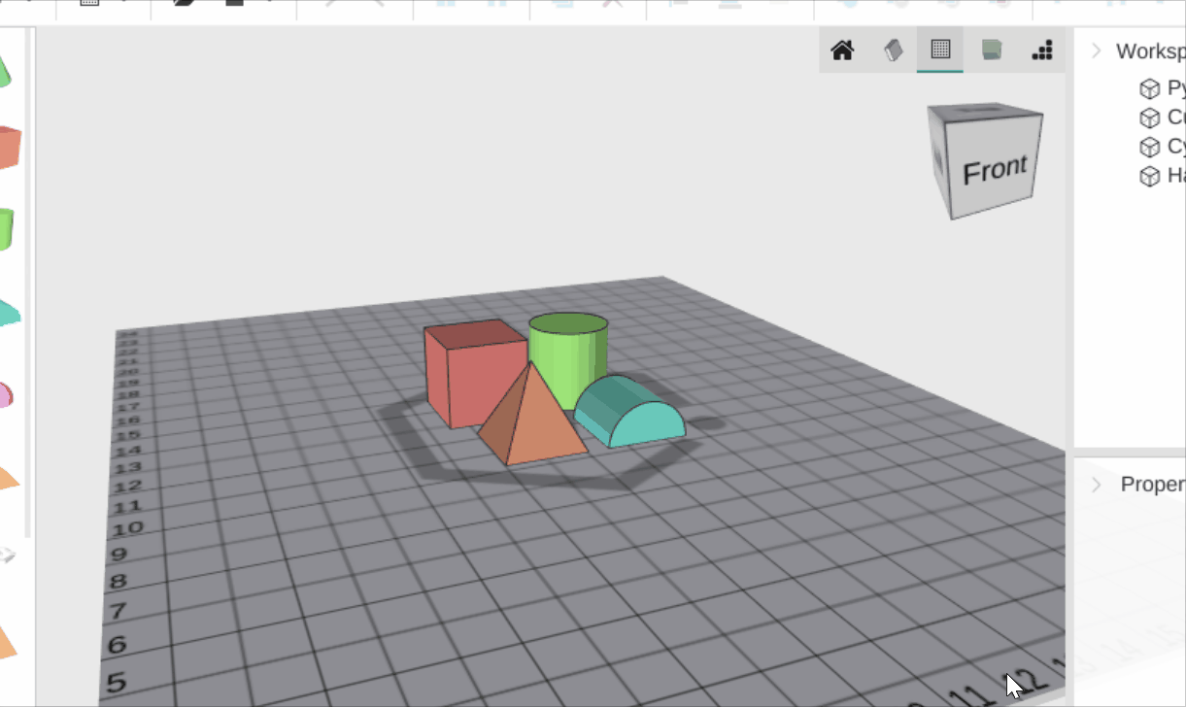Collapse the Properties panel chevron
Screen dimensions: 1186x707
1098,484
